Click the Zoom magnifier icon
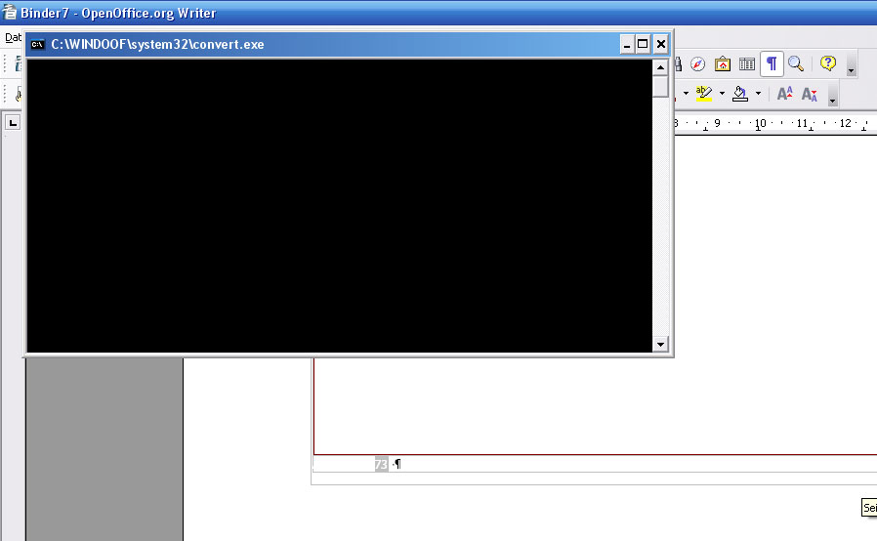 click(796, 64)
